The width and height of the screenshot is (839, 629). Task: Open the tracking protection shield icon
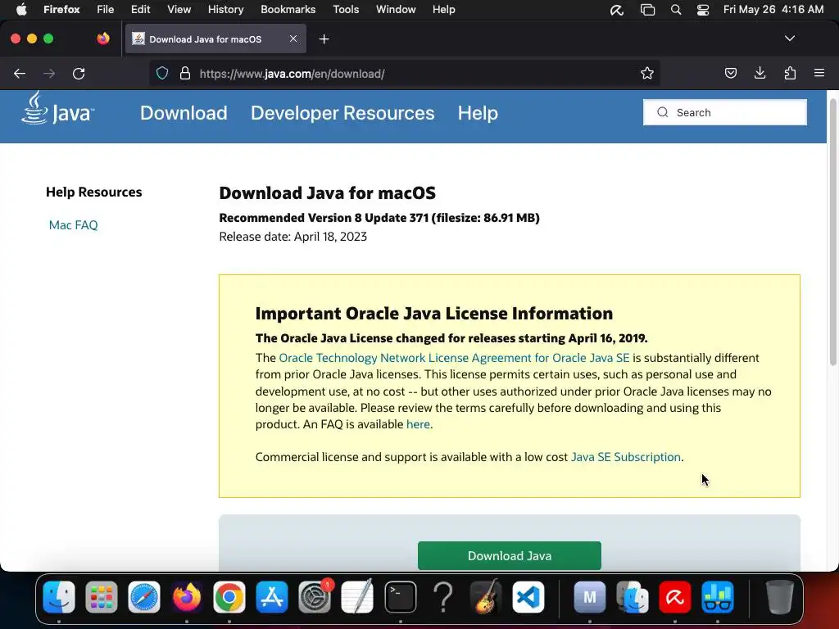162,73
